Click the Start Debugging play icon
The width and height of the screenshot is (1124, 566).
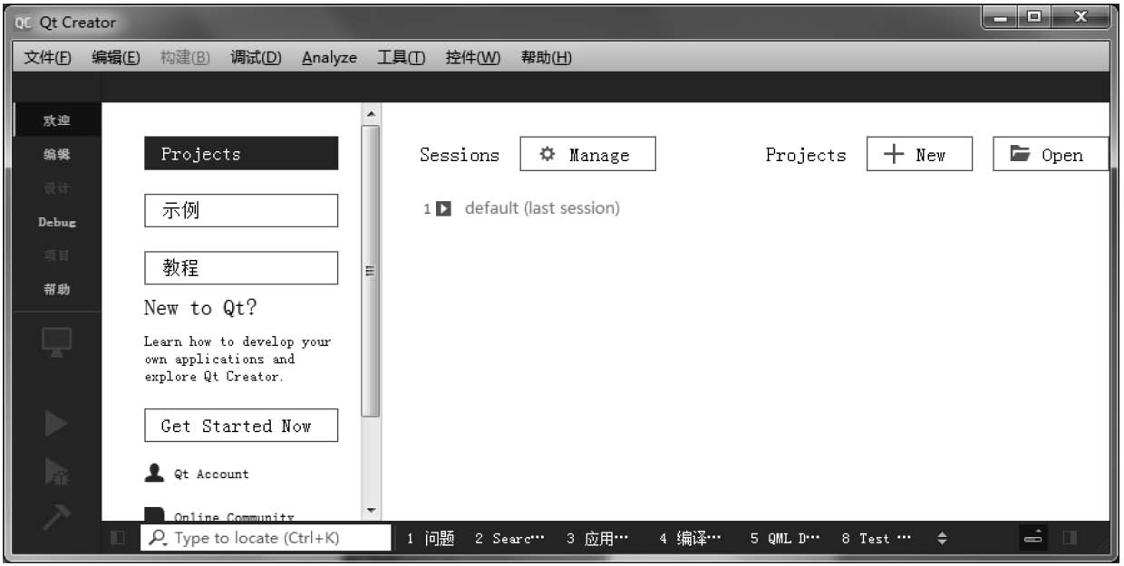[x=57, y=473]
